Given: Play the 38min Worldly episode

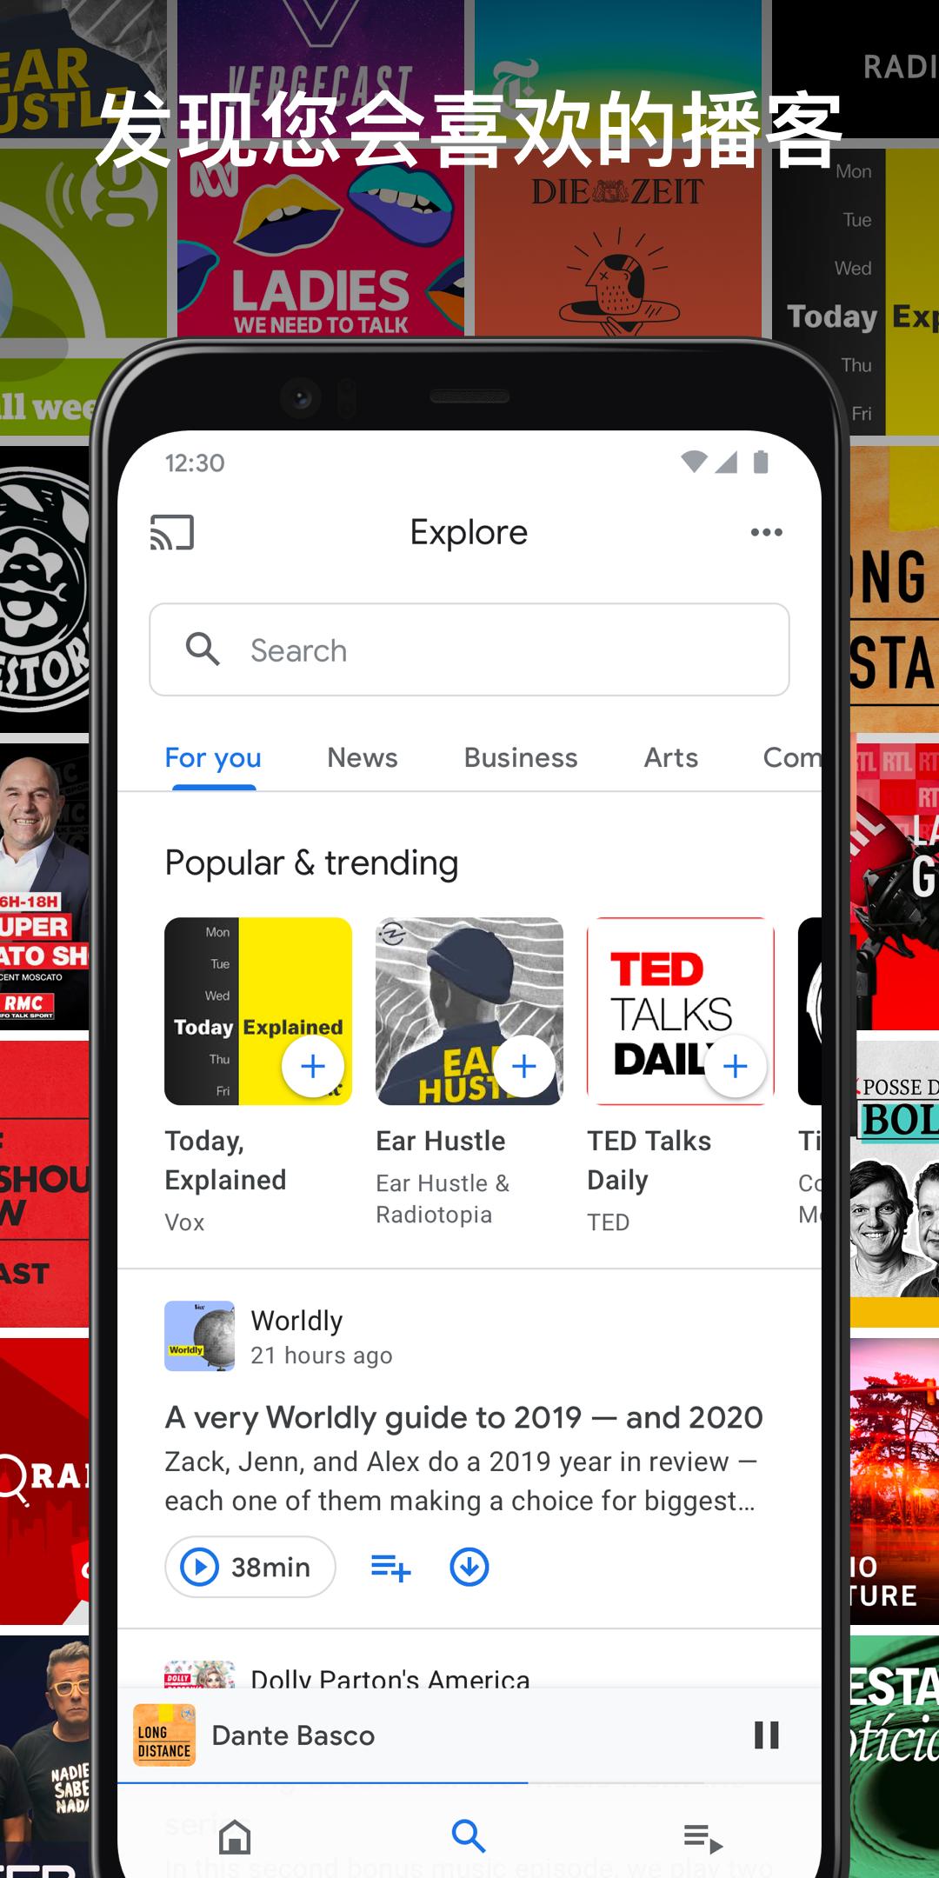Looking at the screenshot, I should pyautogui.click(x=250, y=1567).
